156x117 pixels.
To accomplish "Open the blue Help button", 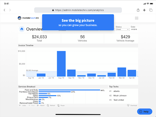I will [145, 112].
